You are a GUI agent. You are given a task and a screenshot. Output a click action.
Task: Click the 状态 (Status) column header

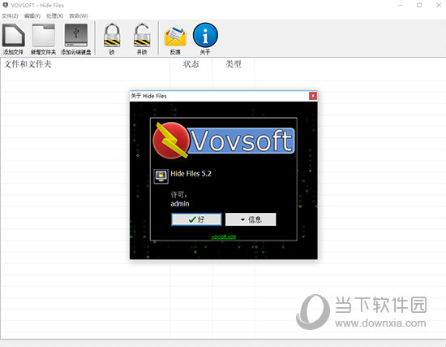(191, 64)
